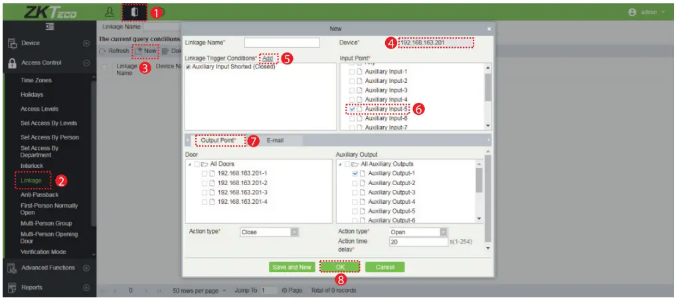Check Auxiliary Input-1 checkbox
678x300 pixels.
[x=352, y=72]
